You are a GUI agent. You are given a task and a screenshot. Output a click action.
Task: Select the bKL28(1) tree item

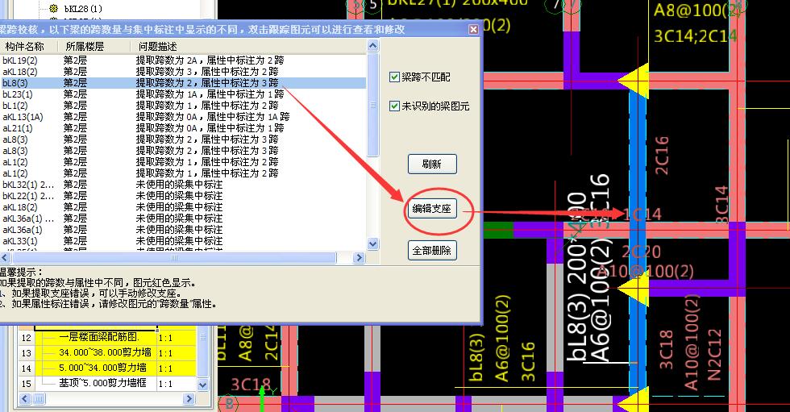point(83,9)
